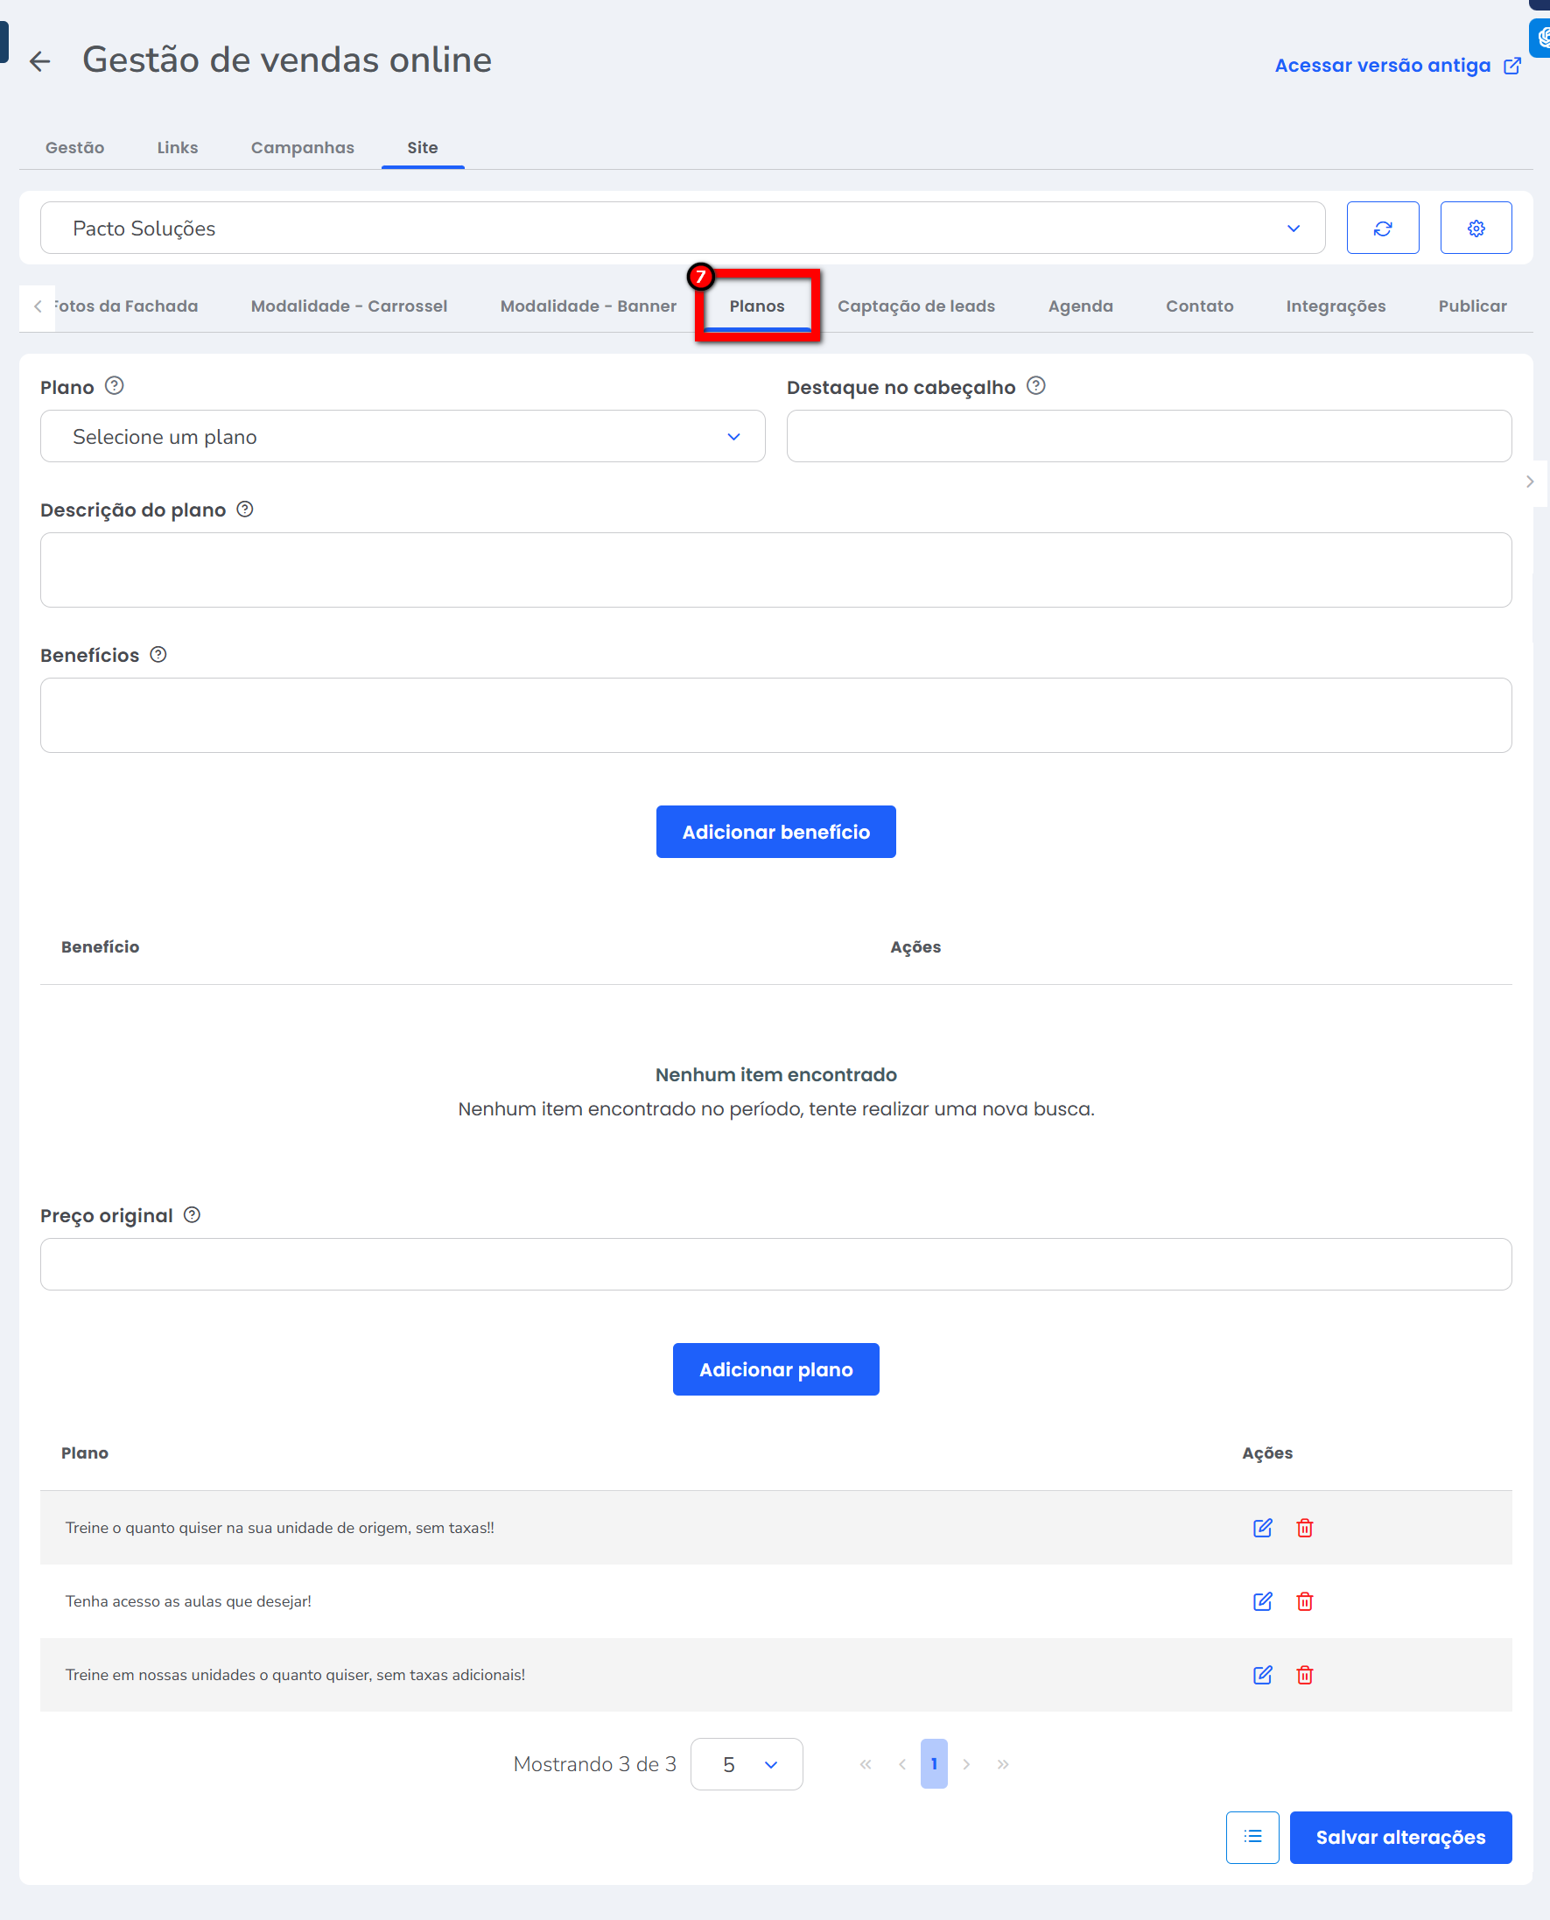This screenshot has width=1550, height=1920.
Task: Edit the first plan in the table
Action: click(x=1261, y=1528)
